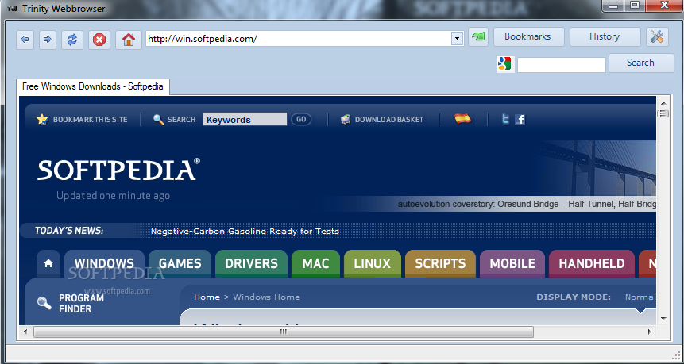
Task: Click the Program Finder magnifier icon
Action: point(44,303)
